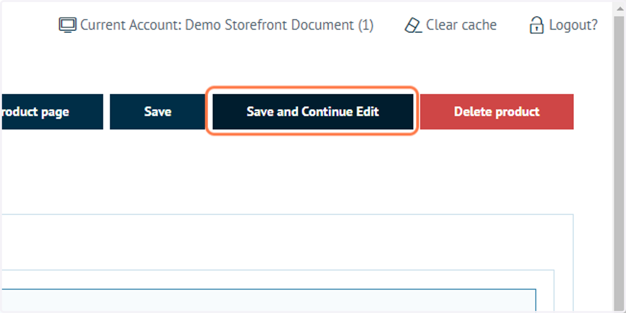Click the monitor icon beside Current Account
Screen dimensions: 626x313
[68, 25]
